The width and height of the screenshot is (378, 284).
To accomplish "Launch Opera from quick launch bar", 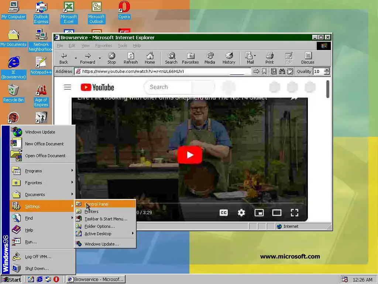I will pyautogui.click(x=56, y=280).
